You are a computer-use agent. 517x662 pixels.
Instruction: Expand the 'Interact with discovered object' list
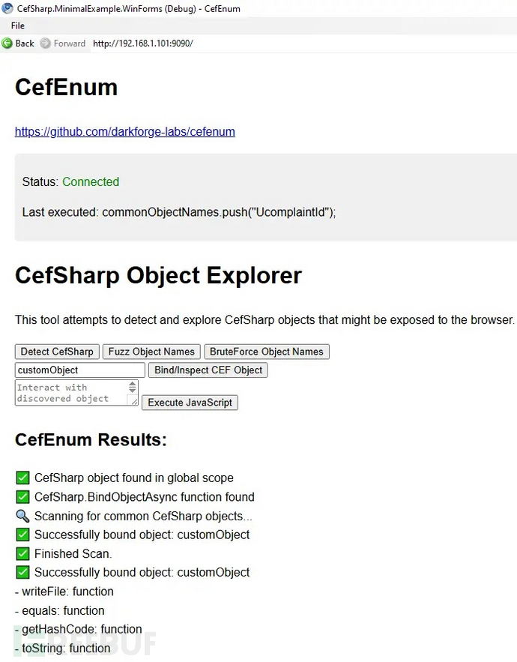(71, 391)
